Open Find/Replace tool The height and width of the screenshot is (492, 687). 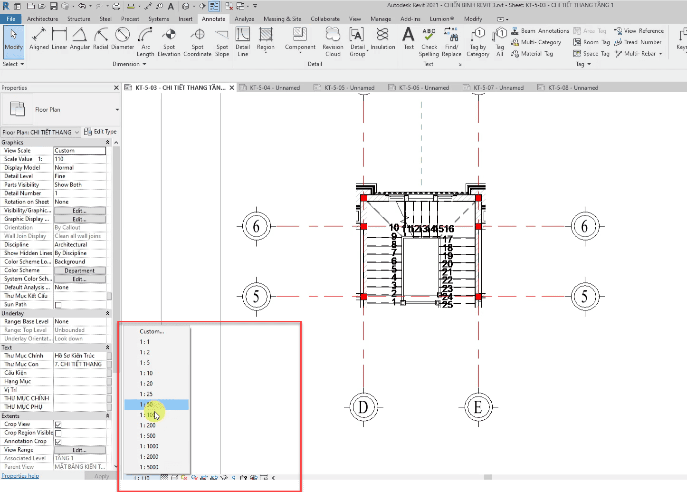click(451, 42)
